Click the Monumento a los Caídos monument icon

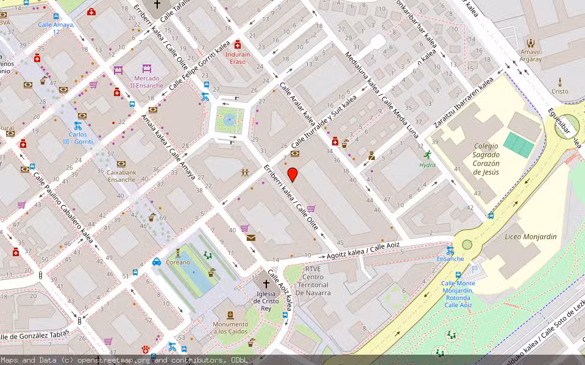230,315
